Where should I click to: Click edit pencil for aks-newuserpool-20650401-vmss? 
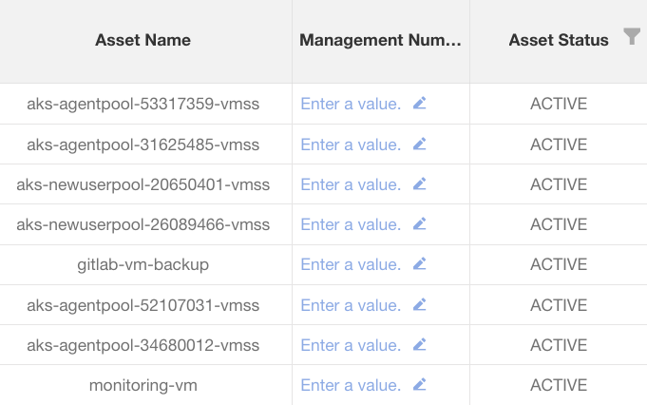tap(420, 184)
